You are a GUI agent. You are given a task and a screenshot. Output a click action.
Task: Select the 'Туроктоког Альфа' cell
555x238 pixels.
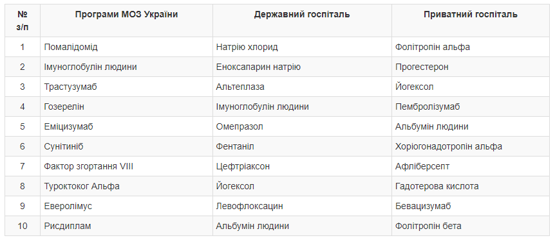click(126, 186)
